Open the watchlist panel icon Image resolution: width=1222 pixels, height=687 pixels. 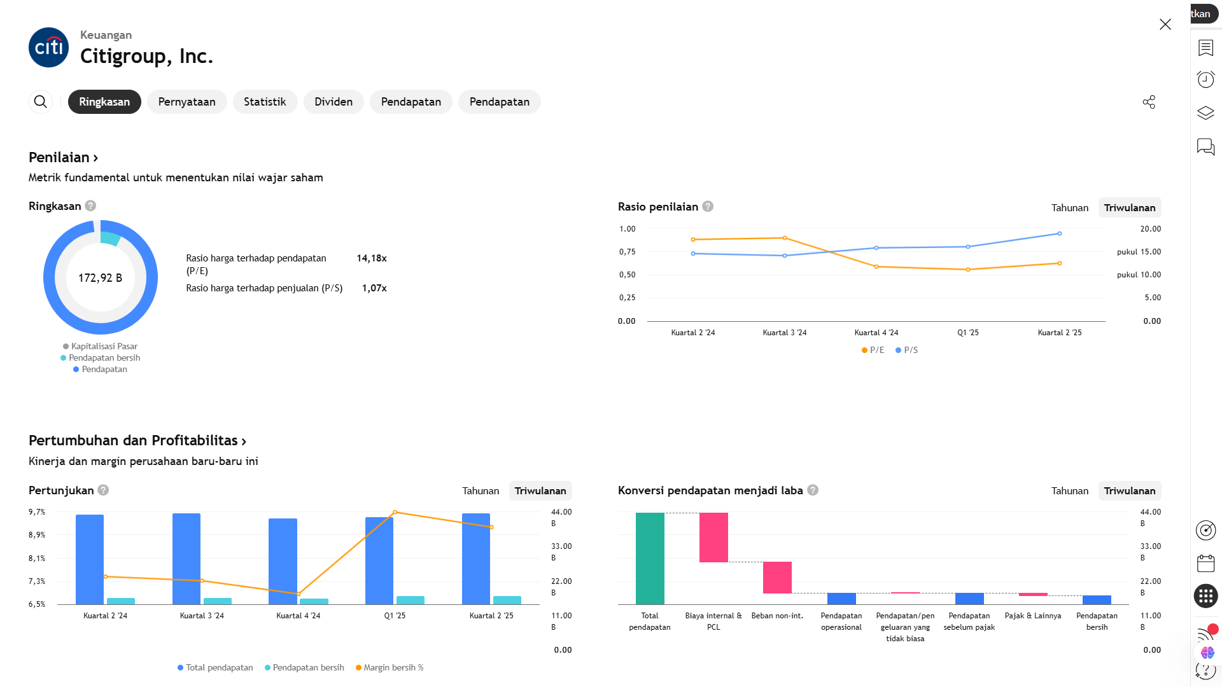tap(1205, 48)
